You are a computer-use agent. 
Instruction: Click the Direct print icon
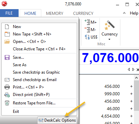(x=7, y=95)
